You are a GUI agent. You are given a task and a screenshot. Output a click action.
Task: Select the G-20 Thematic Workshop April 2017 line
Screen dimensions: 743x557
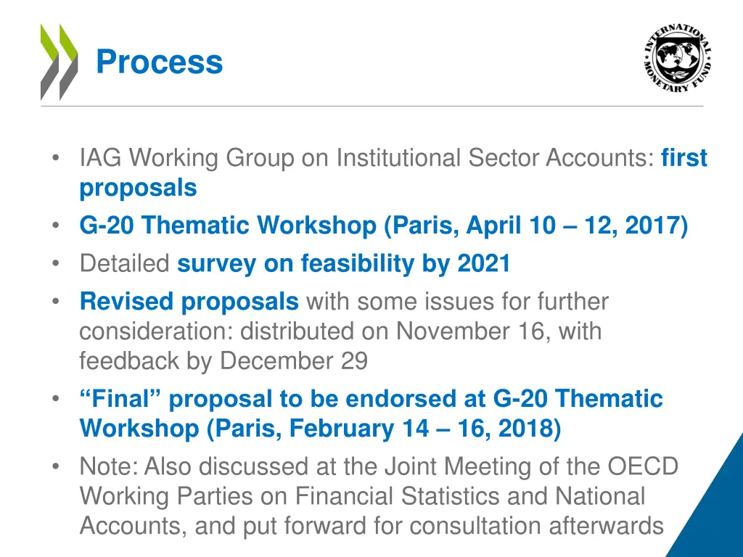pyautogui.click(x=383, y=226)
